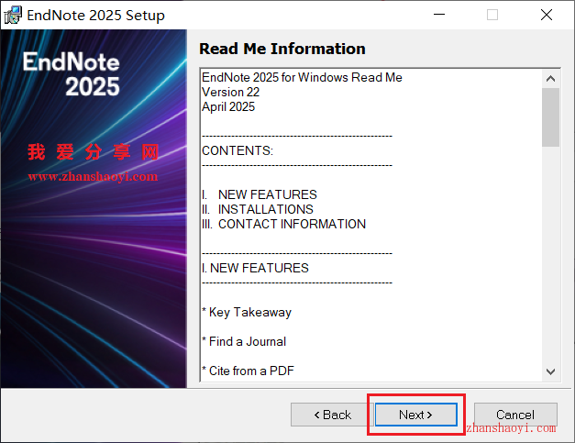
Task: Click the 'II. INSTALLATIONS' contents line
Action: pos(258,209)
